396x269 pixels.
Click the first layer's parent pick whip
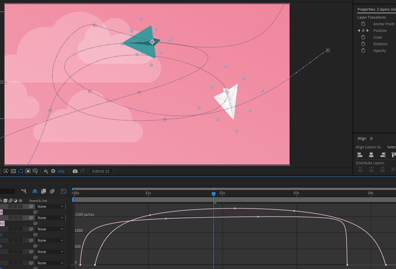[31, 206]
